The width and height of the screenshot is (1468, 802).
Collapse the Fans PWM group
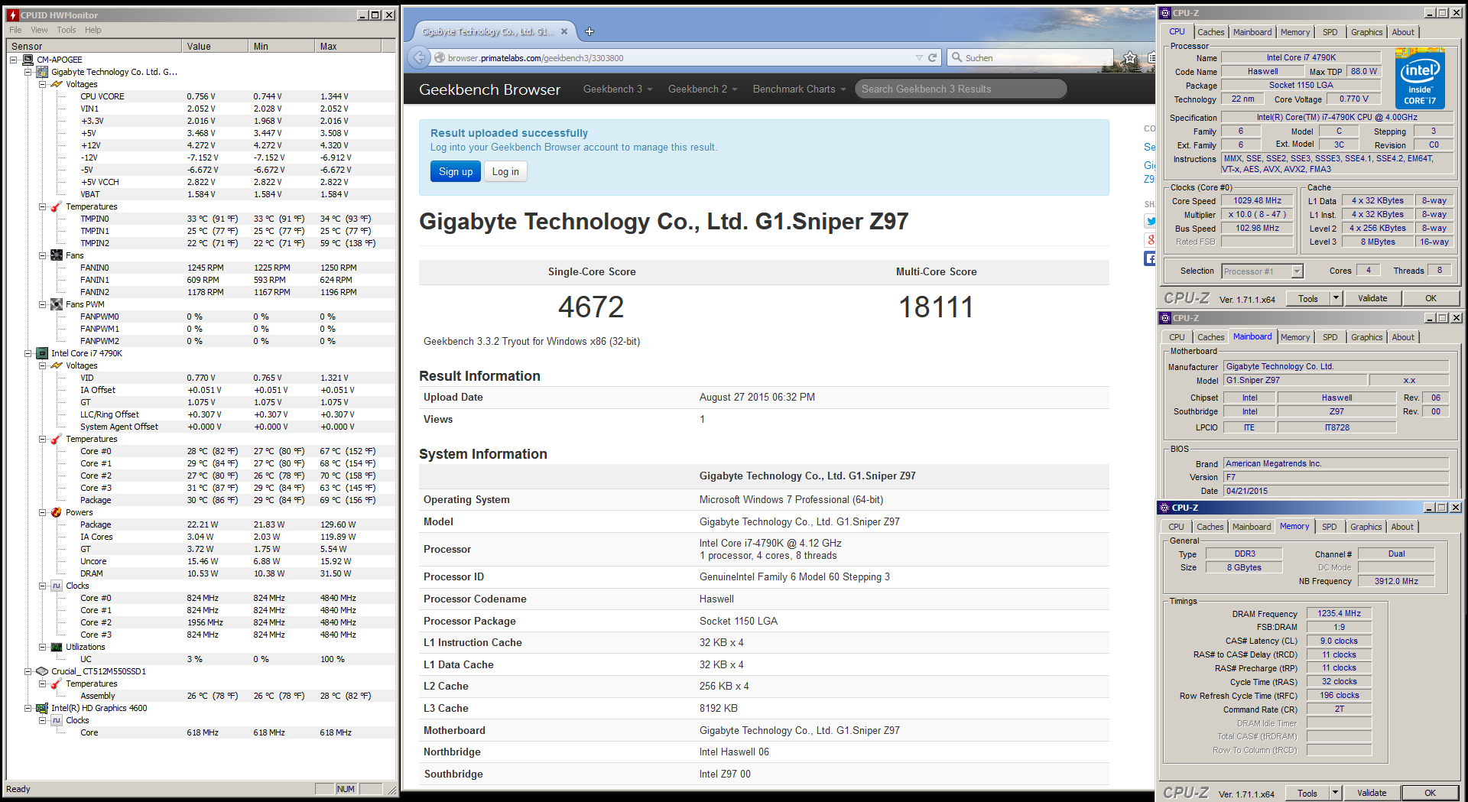point(43,304)
